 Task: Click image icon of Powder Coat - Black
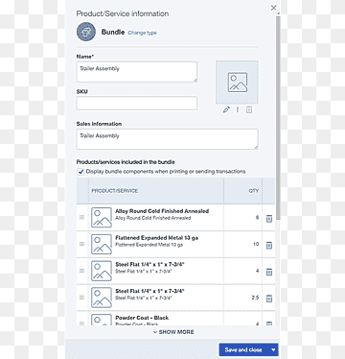click(x=102, y=320)
